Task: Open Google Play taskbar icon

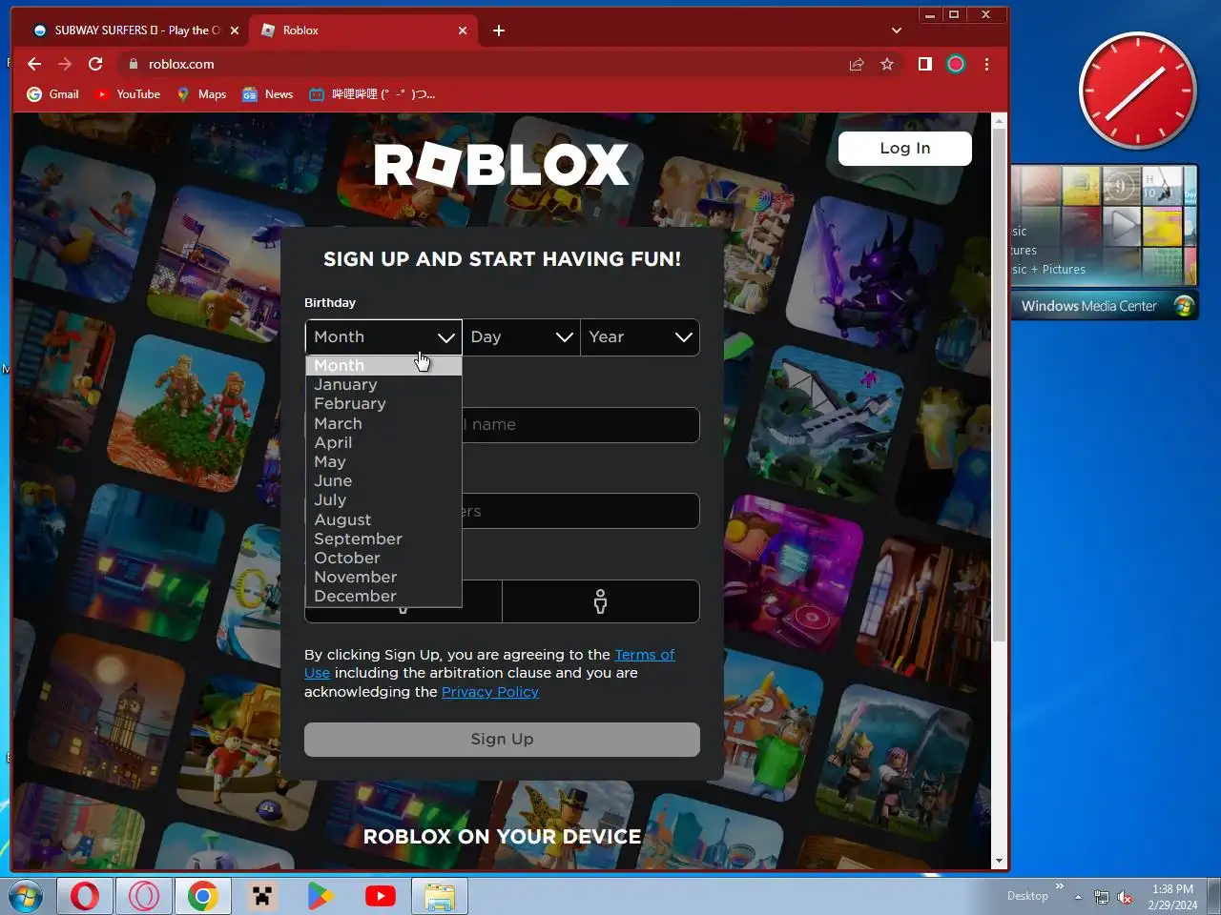Action: click(x=321, y=896)
